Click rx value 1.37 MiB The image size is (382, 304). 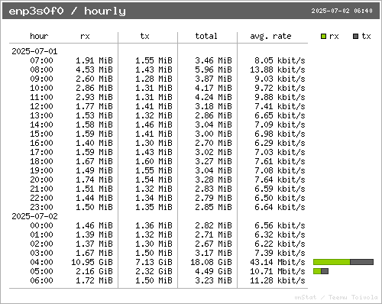tap(94, 244)
